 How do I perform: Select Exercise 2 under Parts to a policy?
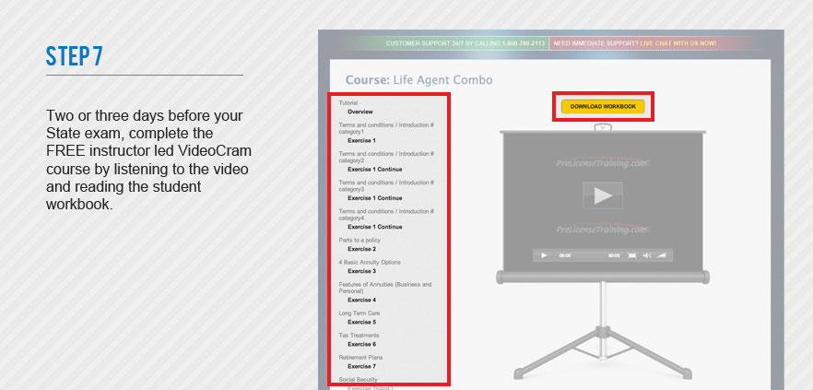coord(361,249)
